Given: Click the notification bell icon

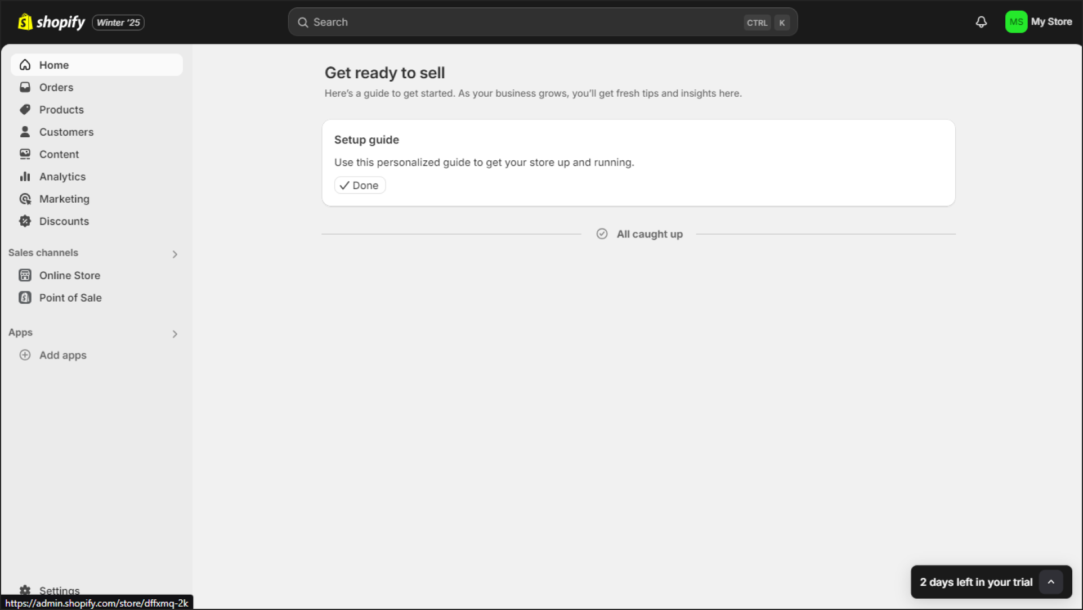Looking at the screenshot, I should [981, 23].
